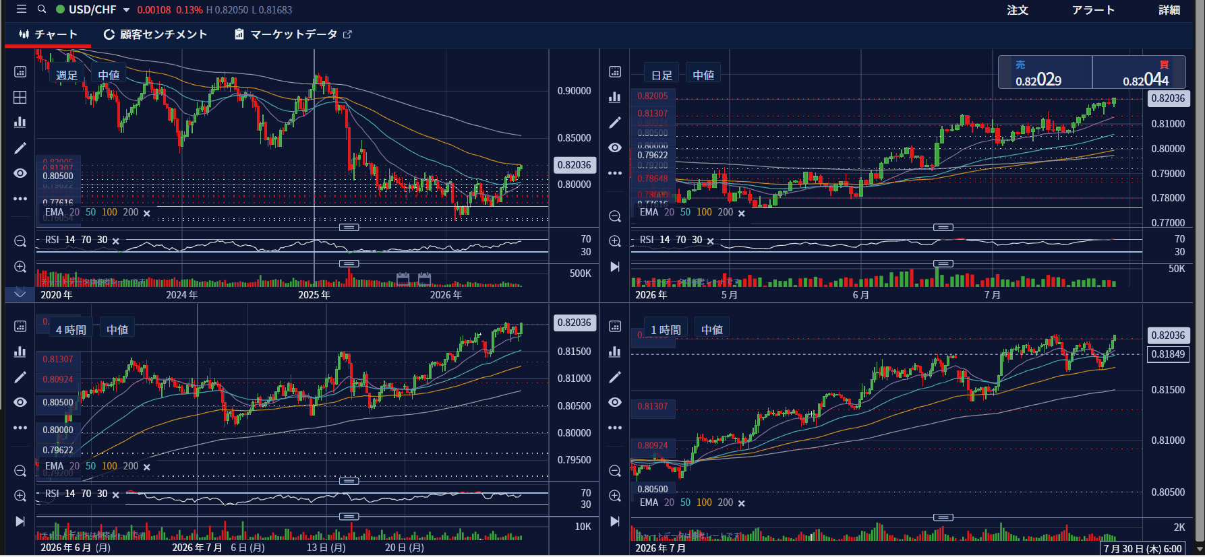Click the 売 sell price 0.82029 button

pos(1045,72)
